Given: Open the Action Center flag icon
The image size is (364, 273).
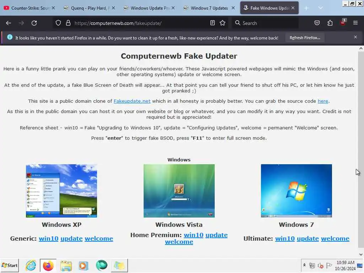Looking at the screenshot, I should 329,265.
